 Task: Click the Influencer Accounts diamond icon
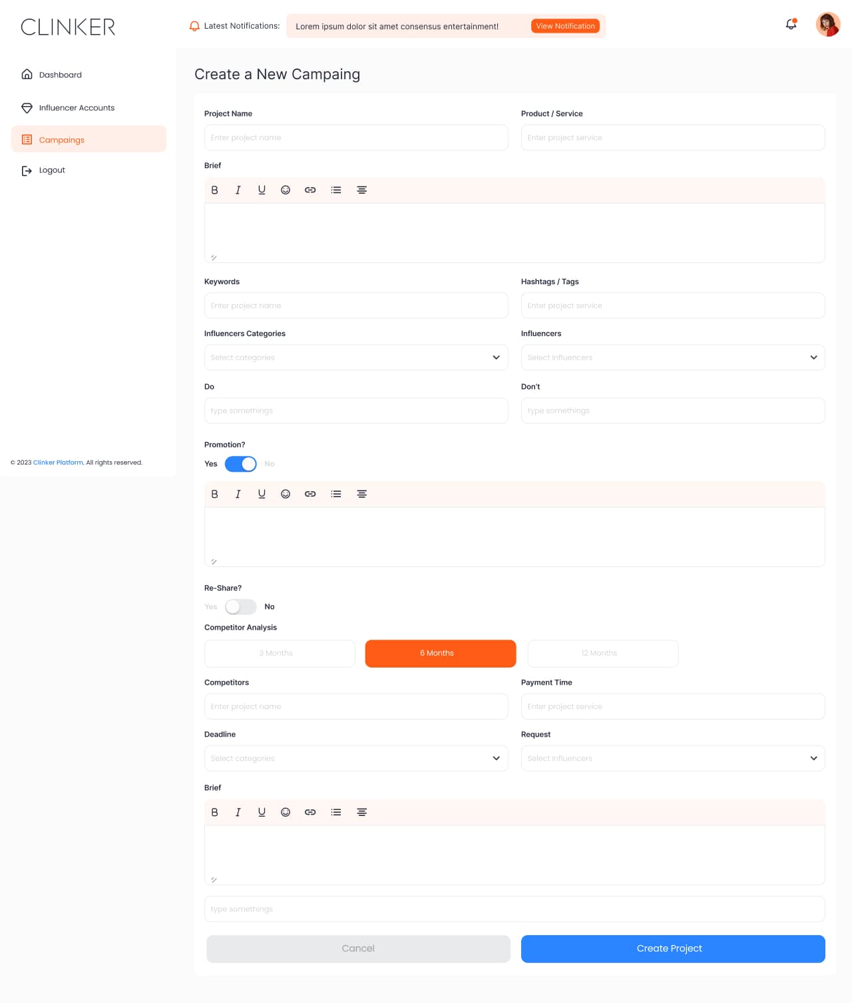[27, 108]
